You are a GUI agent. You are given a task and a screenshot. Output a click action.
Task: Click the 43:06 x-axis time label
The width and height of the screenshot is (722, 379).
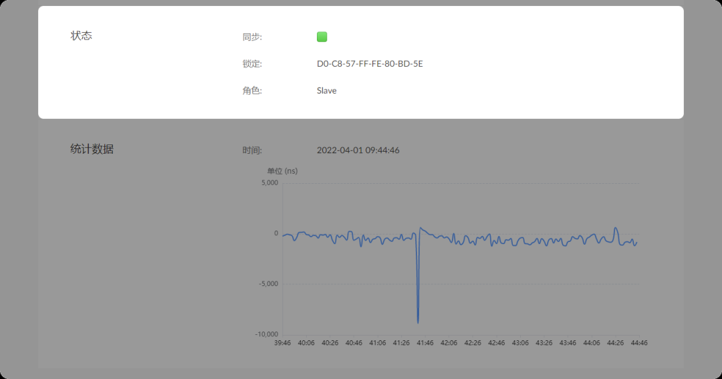coord(520,343)
